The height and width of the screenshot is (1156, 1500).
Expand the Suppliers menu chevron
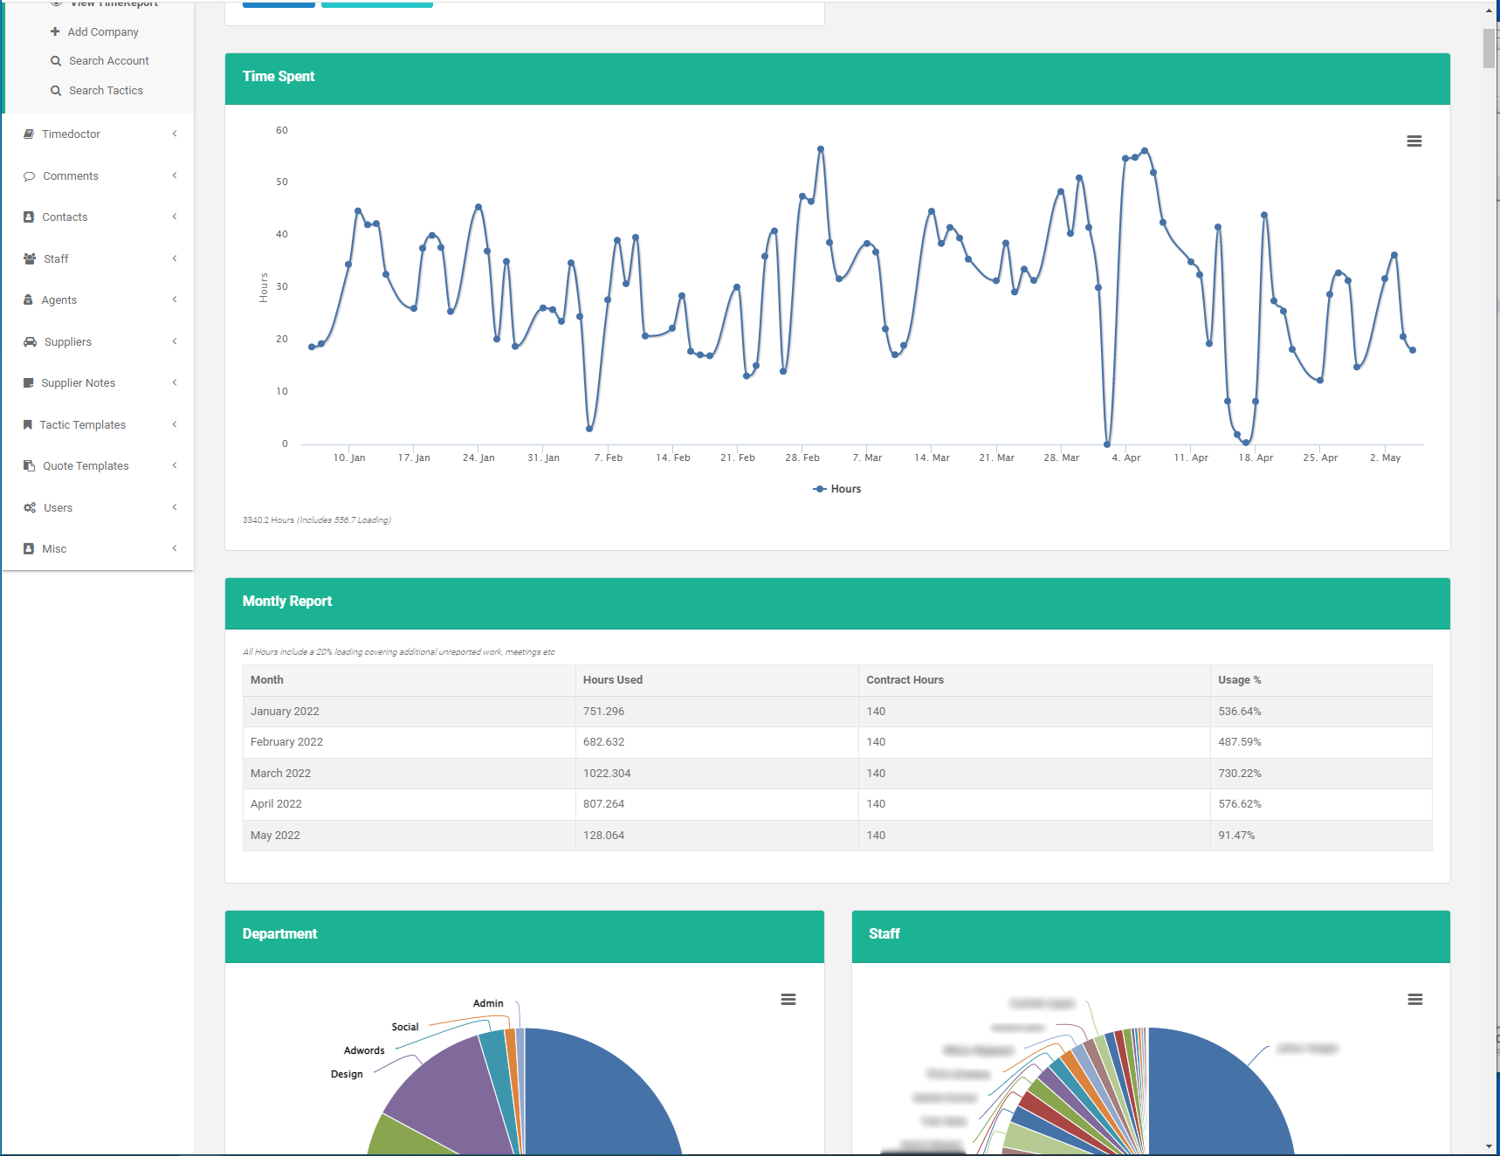tap(175, 341)
